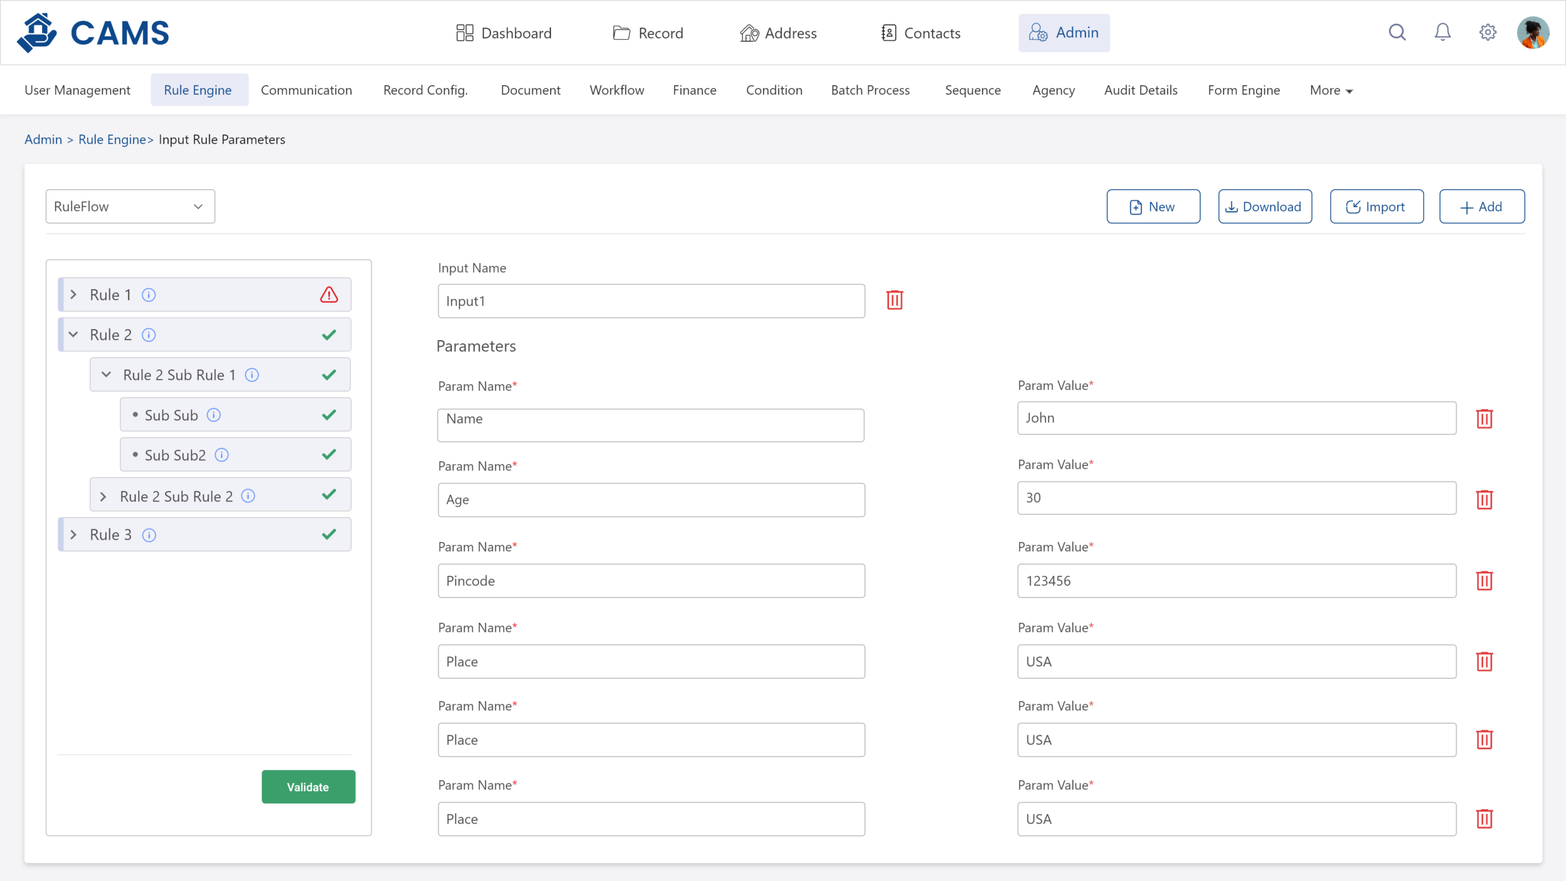Click the search magnifier icon
The image size is (1566, 881).
click(1397, 32)
